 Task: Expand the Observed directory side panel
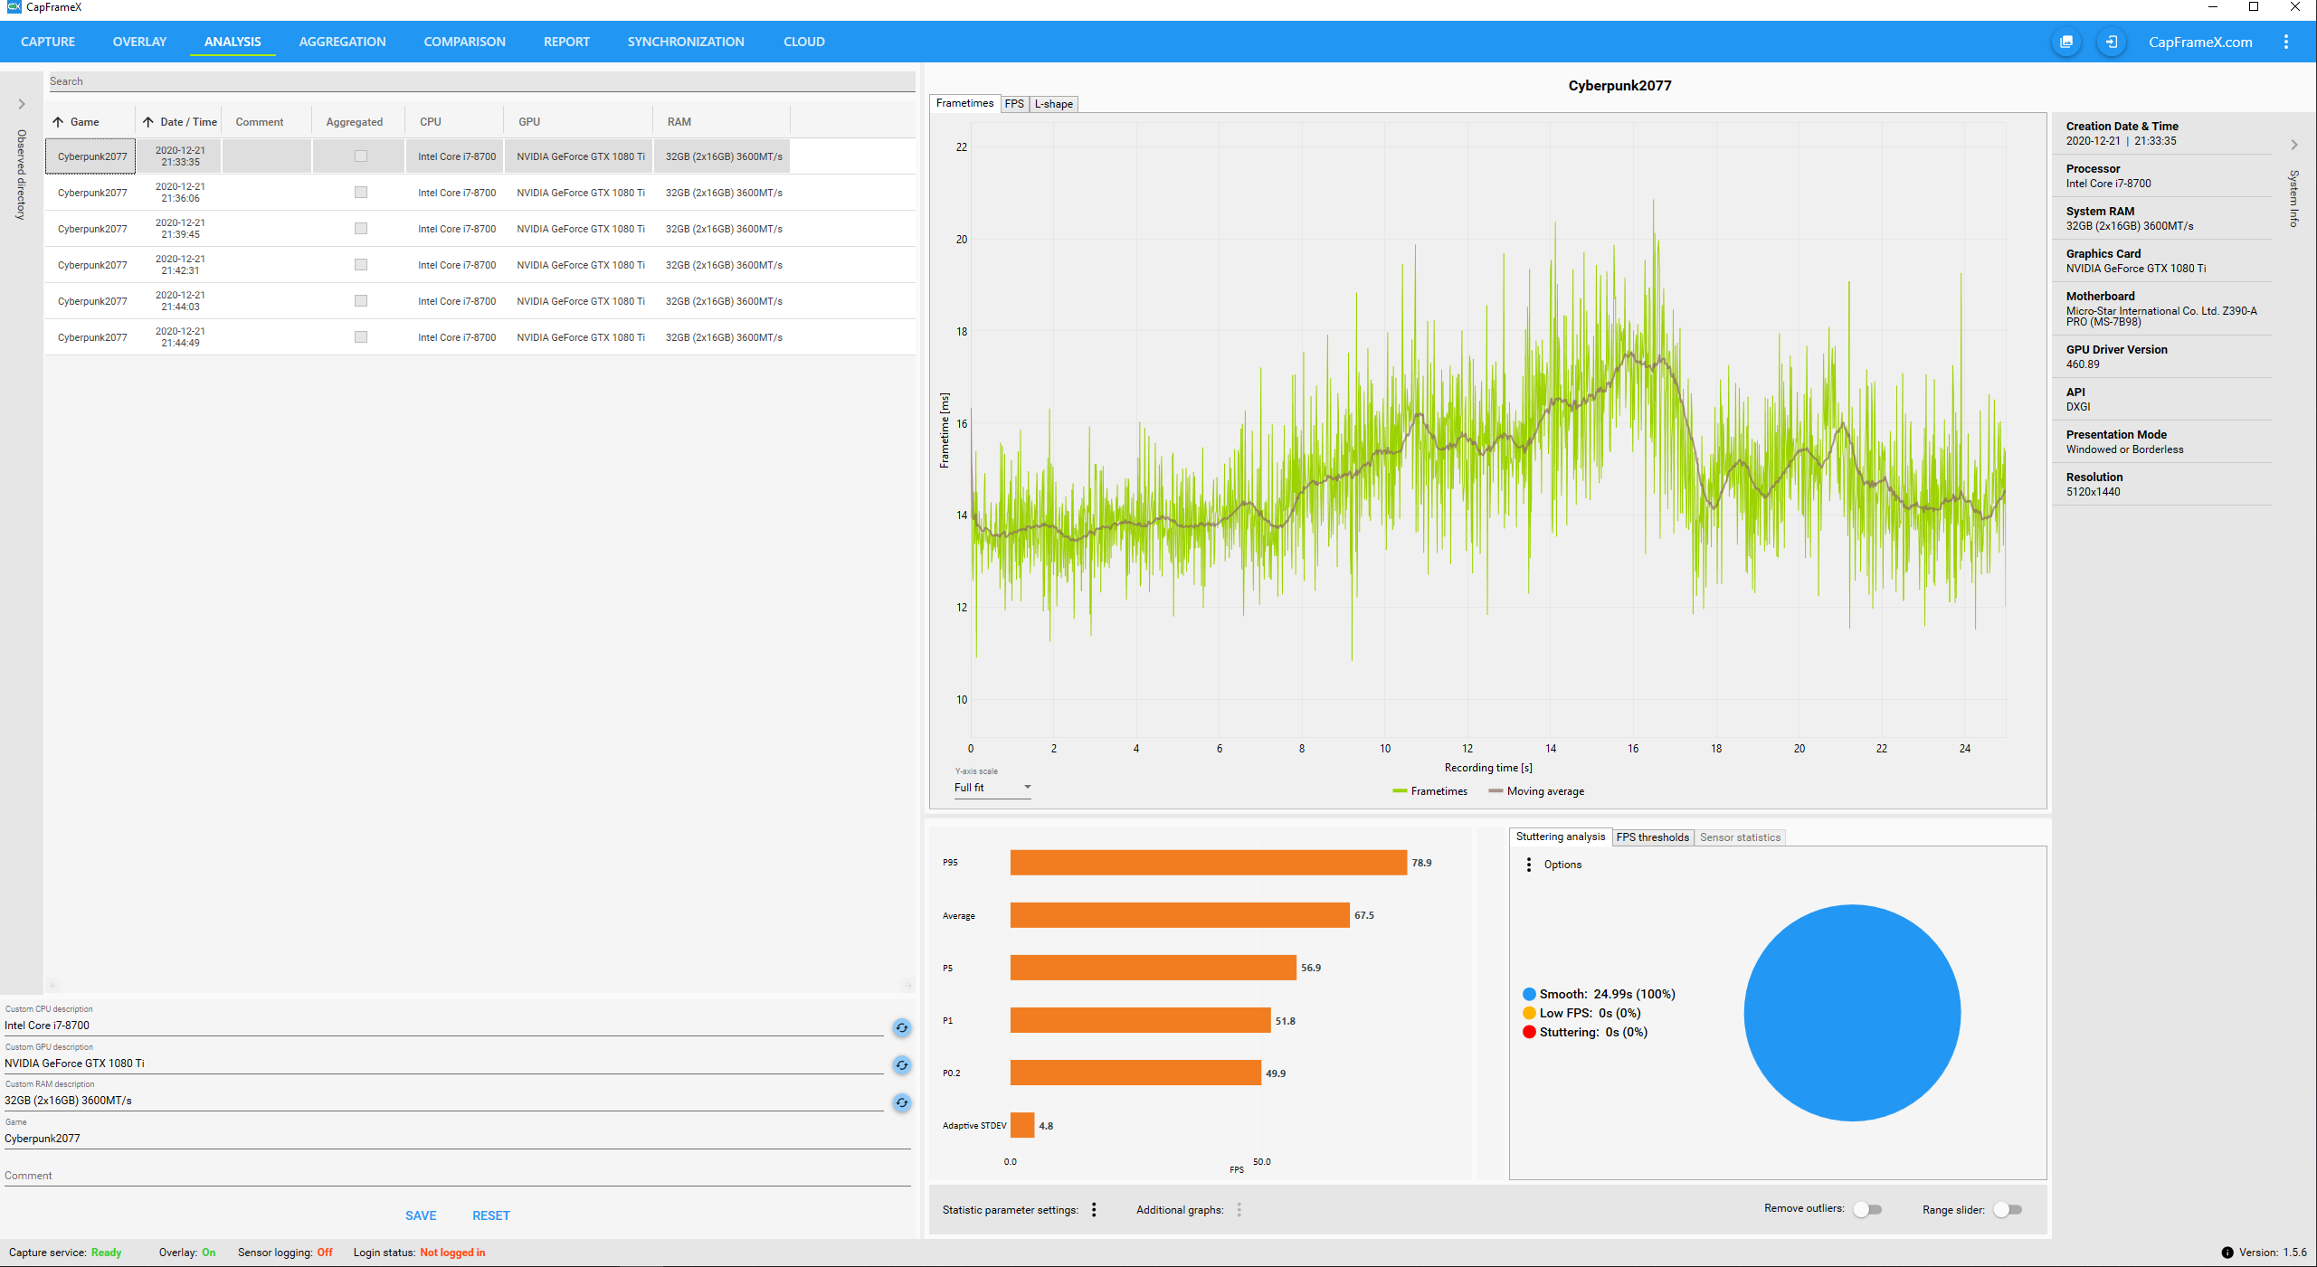tap(22, 104)
